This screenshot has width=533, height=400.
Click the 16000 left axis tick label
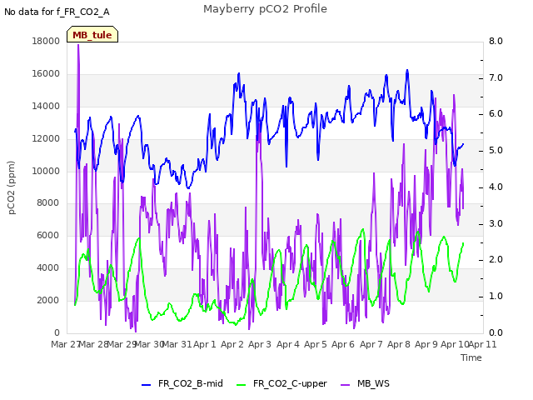coord(46,73)
